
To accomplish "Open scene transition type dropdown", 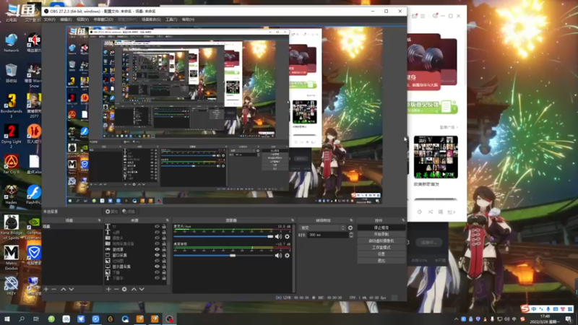I will [x=322, y=228].
